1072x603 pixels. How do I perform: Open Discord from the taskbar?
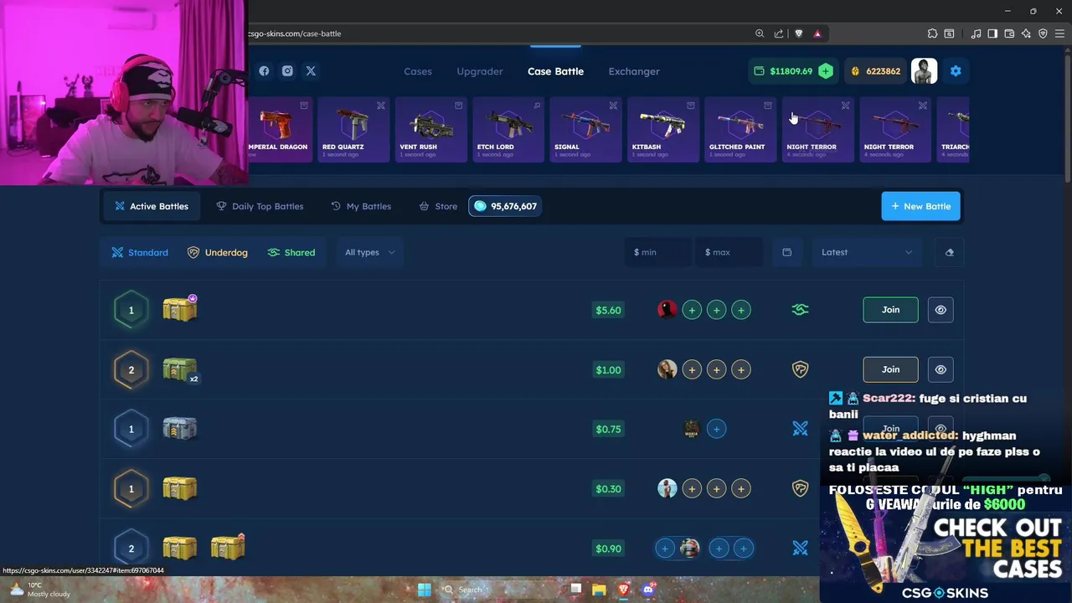648,590
